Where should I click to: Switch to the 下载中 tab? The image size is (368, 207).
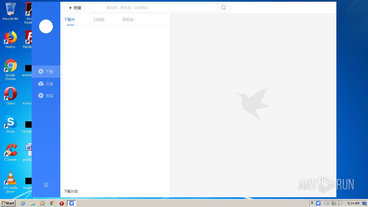pyautogui.click(x=69, y=20)
